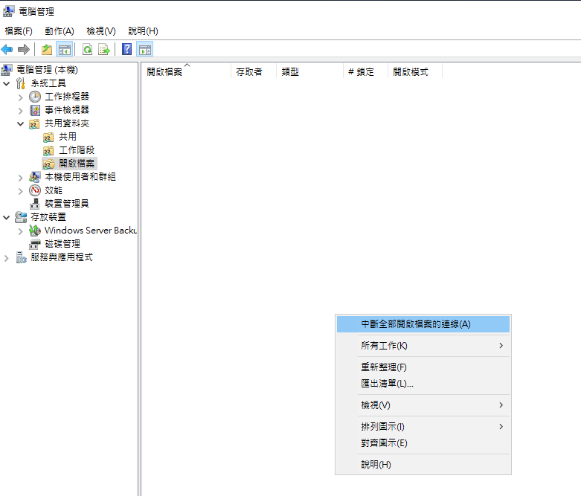Viewport: 581px width, 496px height.
Task: Click the Forward arrow toolbar icon
Action: (24, 49)
